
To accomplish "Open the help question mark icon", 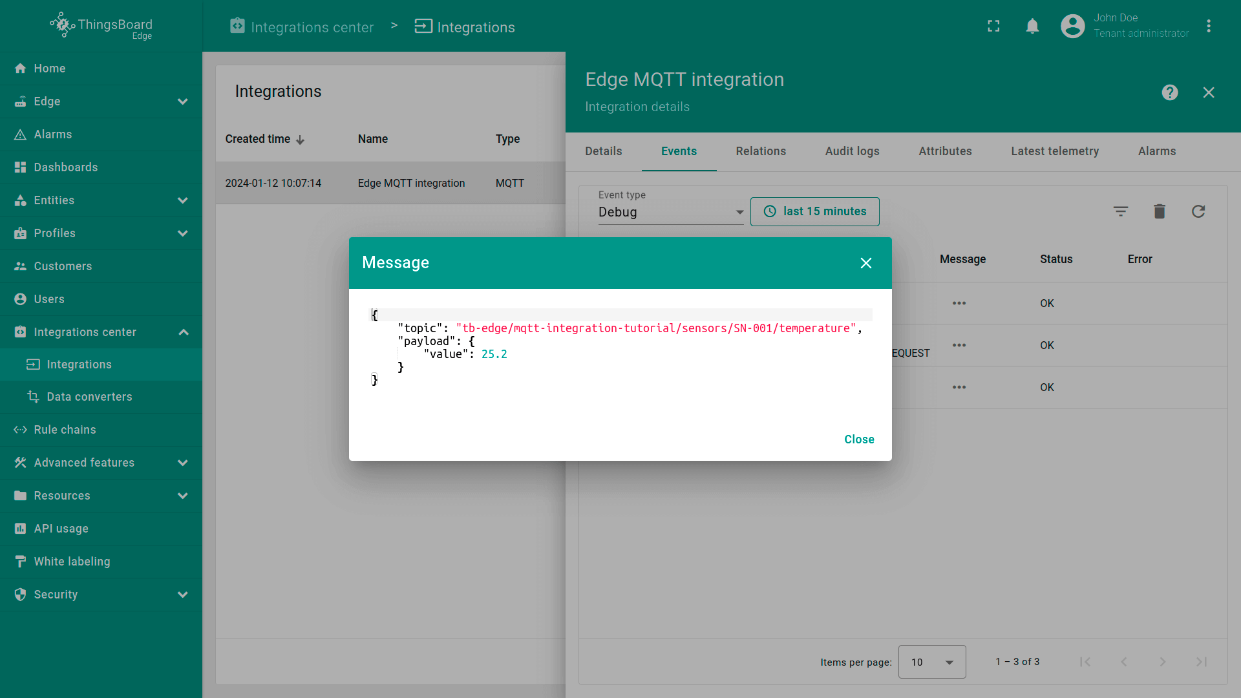I will [x=1169, y=92].
